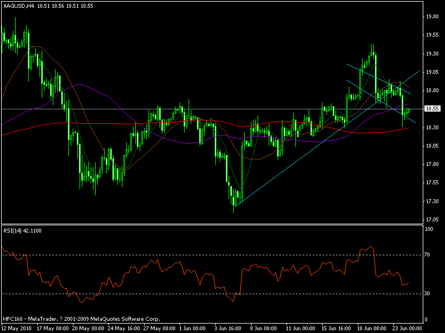This screenshot has width=445, height=333.
Task: Click the 17 May 08:00 time label
Action: coord(52,329)
